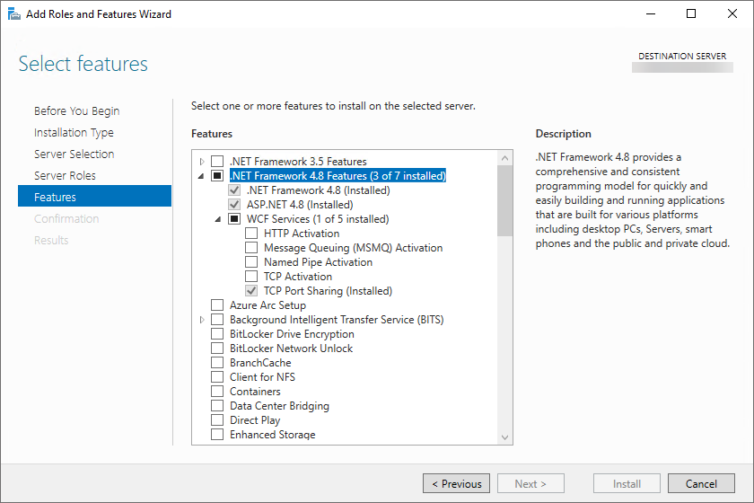754x503 pixels.
Task: Collapse .NET Framework 4.8 Features node
Action: [x=201, y=176]
